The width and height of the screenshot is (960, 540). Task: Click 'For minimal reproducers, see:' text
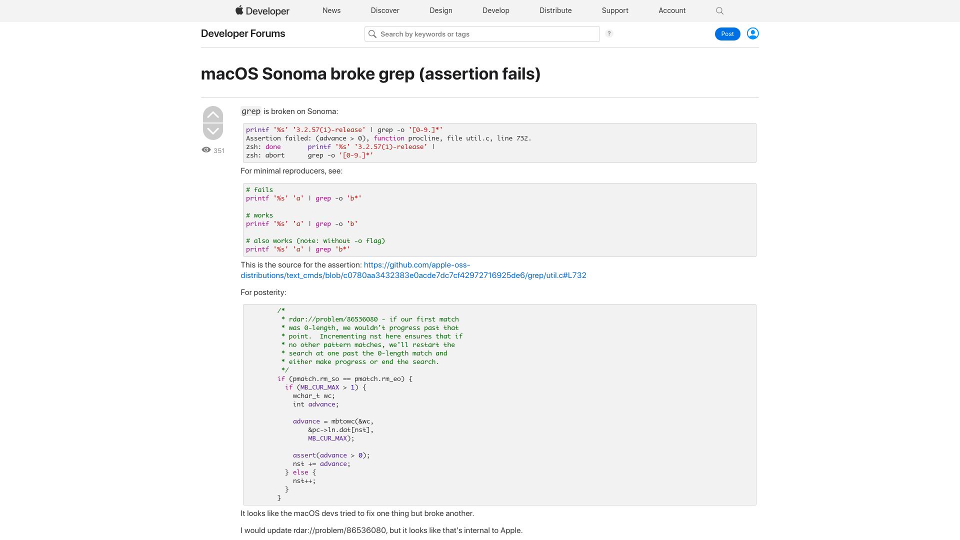(x=291, y=171)
